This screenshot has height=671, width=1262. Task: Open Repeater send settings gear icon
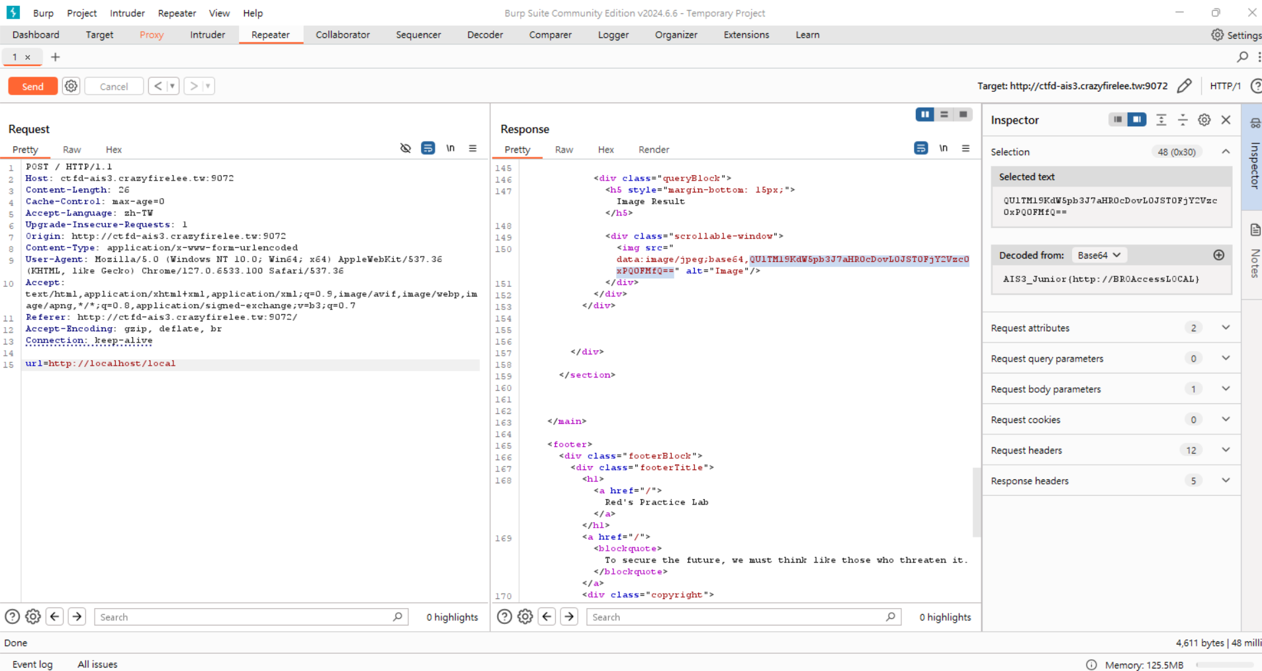click(71, 86)
